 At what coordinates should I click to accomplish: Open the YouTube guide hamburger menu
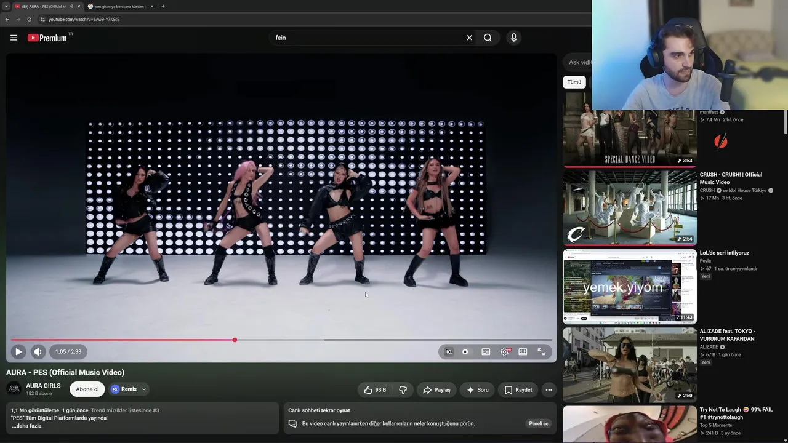tap(14, 38)
